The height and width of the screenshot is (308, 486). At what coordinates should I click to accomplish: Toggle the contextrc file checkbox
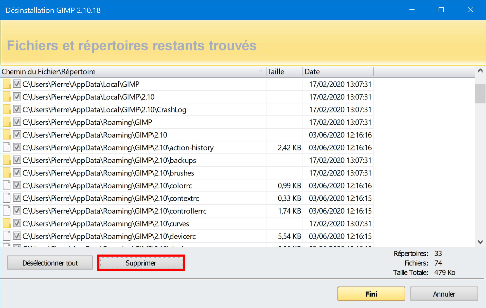click(17, 198)
